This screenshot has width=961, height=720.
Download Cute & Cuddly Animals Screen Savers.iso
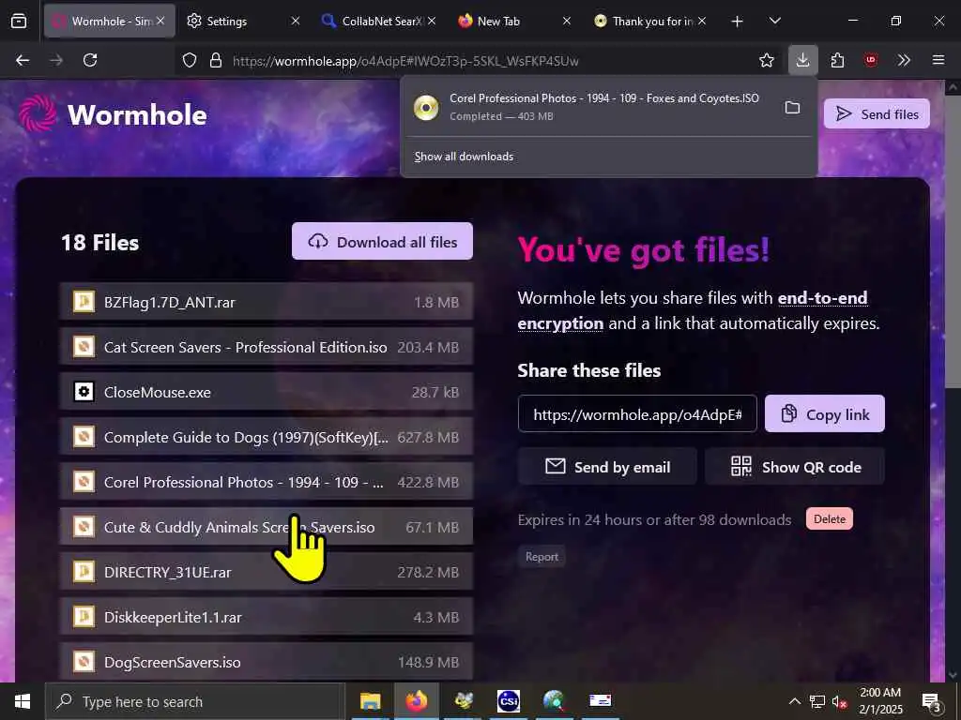coord(266,527)
